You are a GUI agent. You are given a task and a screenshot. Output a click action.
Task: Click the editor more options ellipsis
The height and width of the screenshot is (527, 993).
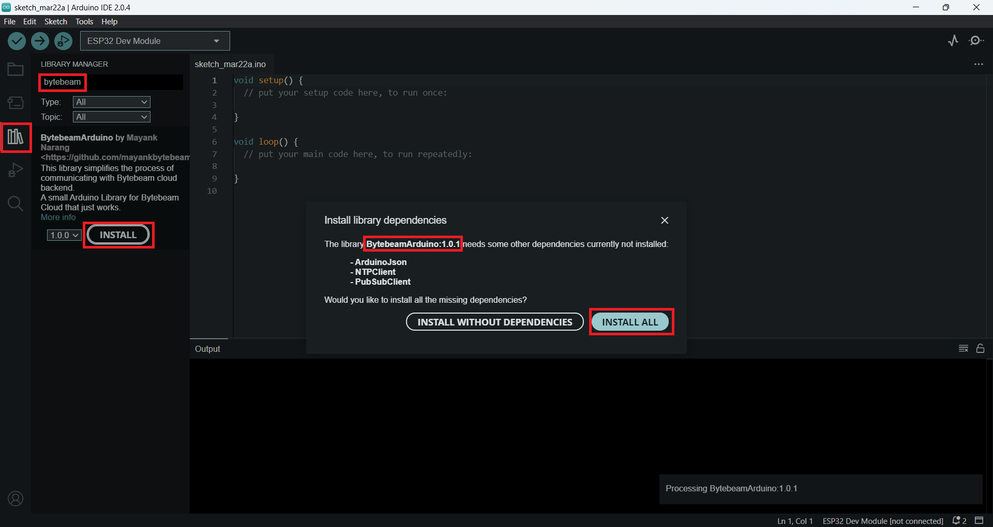tap(979, 64)
